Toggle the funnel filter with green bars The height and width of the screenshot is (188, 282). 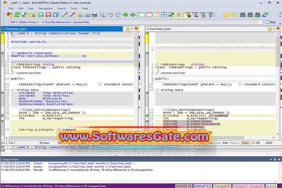click(203, 15)
